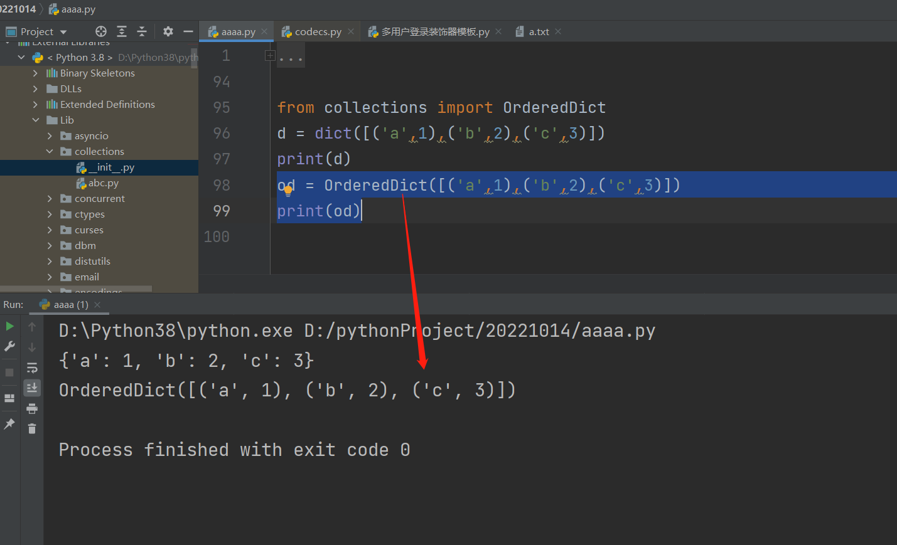Image resolution: width=897 pixels, height=545 pixels.
Task: Click the output line {'a': 1, 'b': 2, 'c': 3}
Action: point(186,361)
